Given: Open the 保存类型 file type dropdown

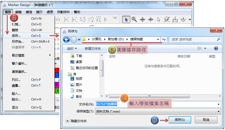Looking at the screenshot, I should point(157,111).
